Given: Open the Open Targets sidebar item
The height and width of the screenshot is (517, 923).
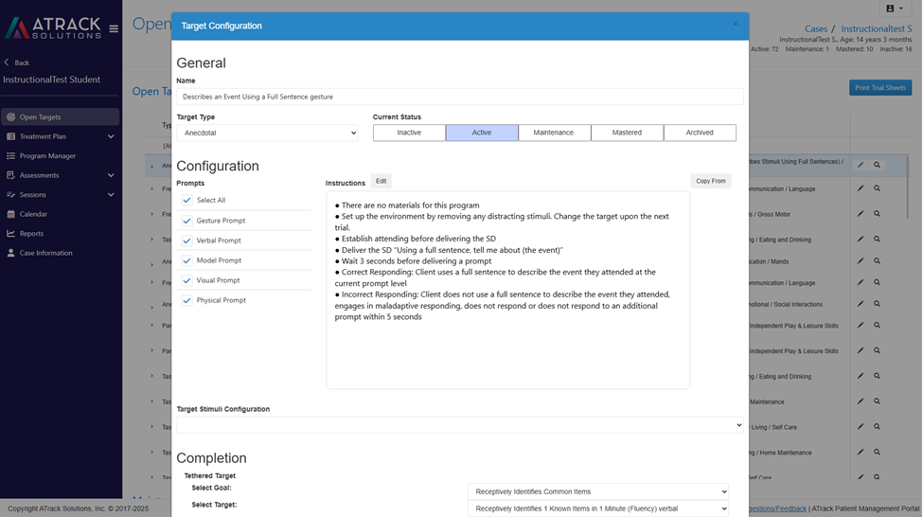Looking at the screenshot, I should [x=60, y=116].
